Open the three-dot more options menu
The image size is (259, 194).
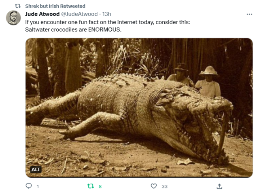point(249,14)
